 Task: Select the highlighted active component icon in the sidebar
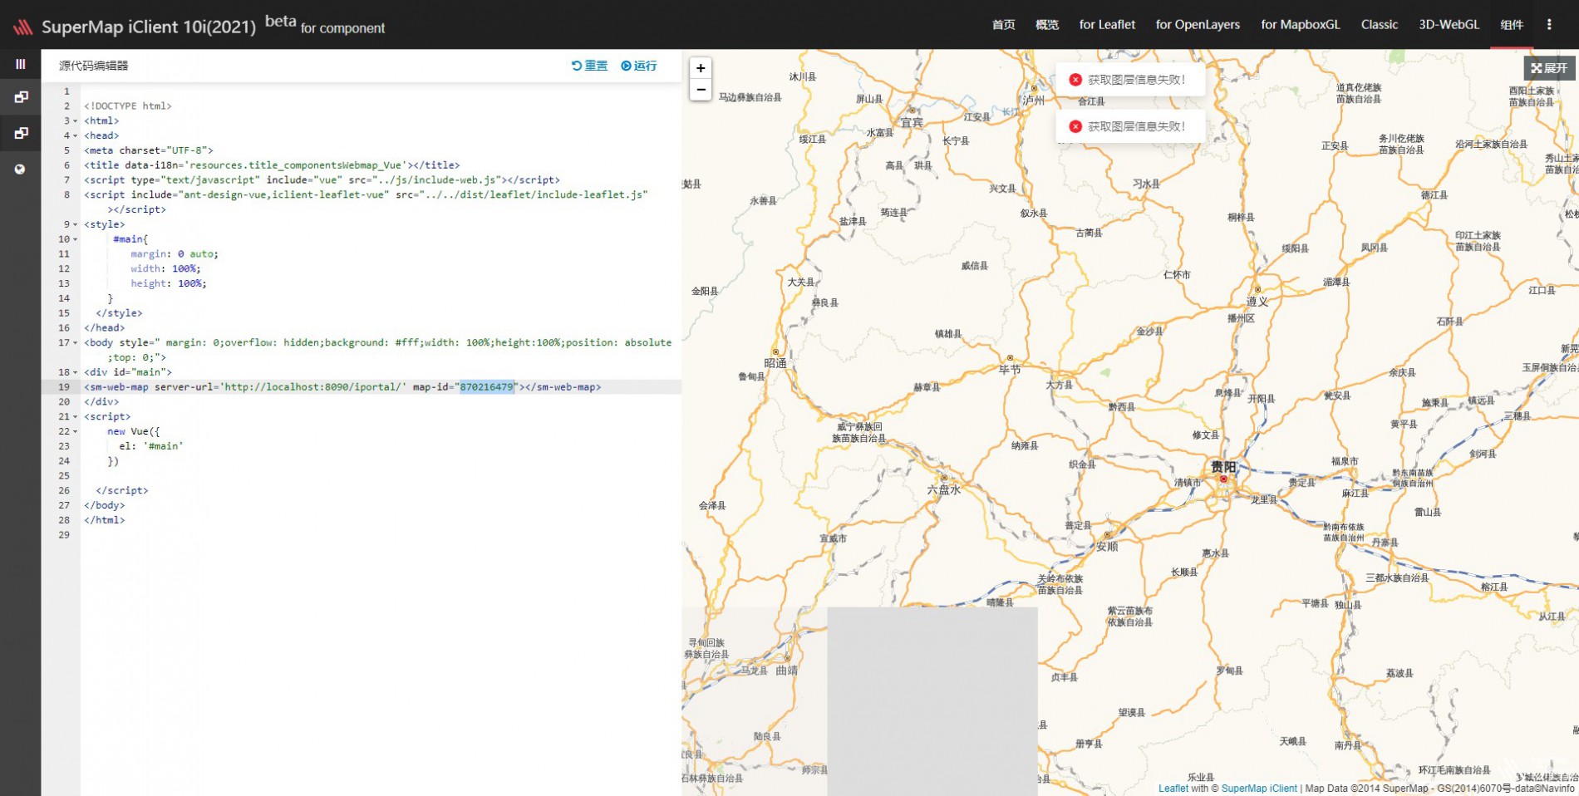pyautogui.click(x=21, y=133)
